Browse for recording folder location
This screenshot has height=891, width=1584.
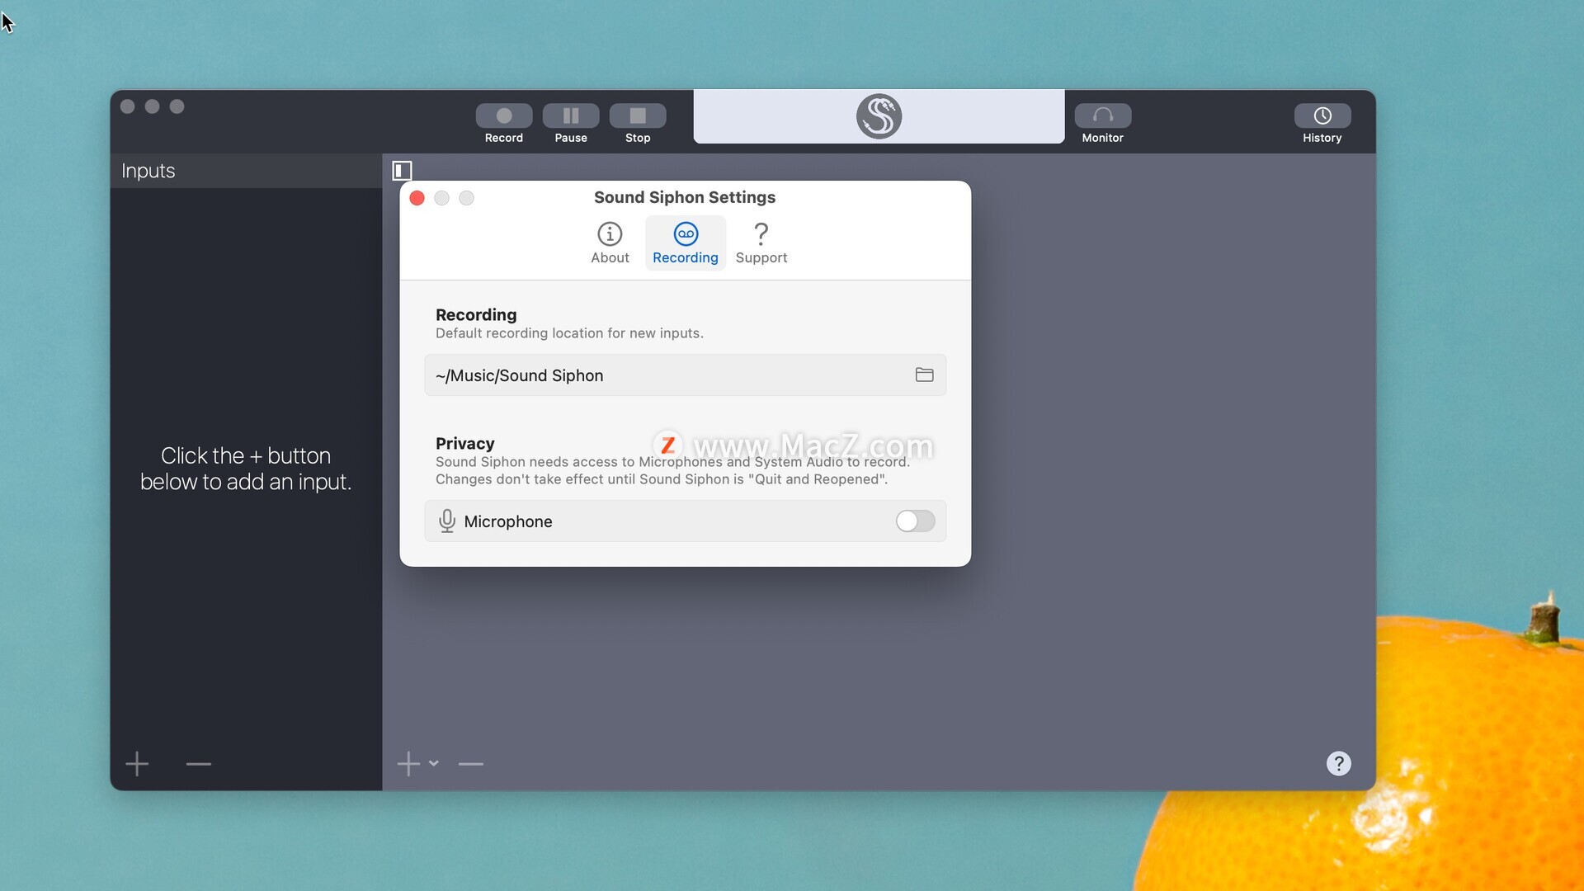[x=924, y=375]
